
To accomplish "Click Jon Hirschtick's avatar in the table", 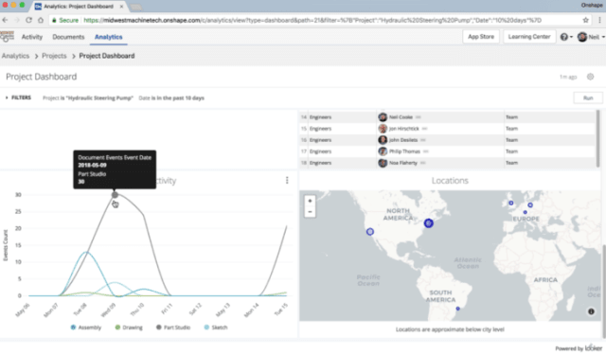I will [x=383, y=129].
